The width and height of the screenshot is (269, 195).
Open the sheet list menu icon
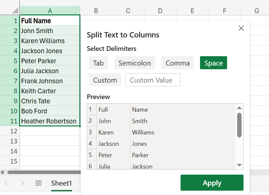(x=39, y=183)
